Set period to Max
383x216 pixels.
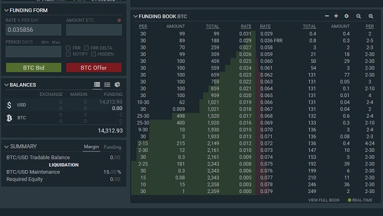point(56,42)
